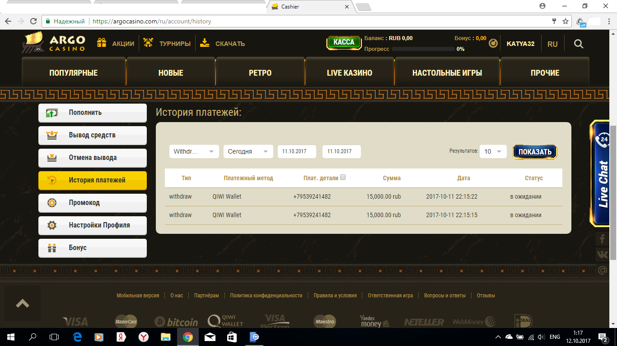
Task: Open Microsoft Edge from the taskbar
Action: tap(77, 337)
